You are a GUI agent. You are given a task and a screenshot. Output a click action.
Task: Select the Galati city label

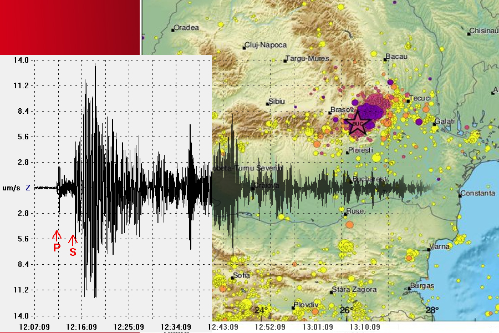(445, 121)
